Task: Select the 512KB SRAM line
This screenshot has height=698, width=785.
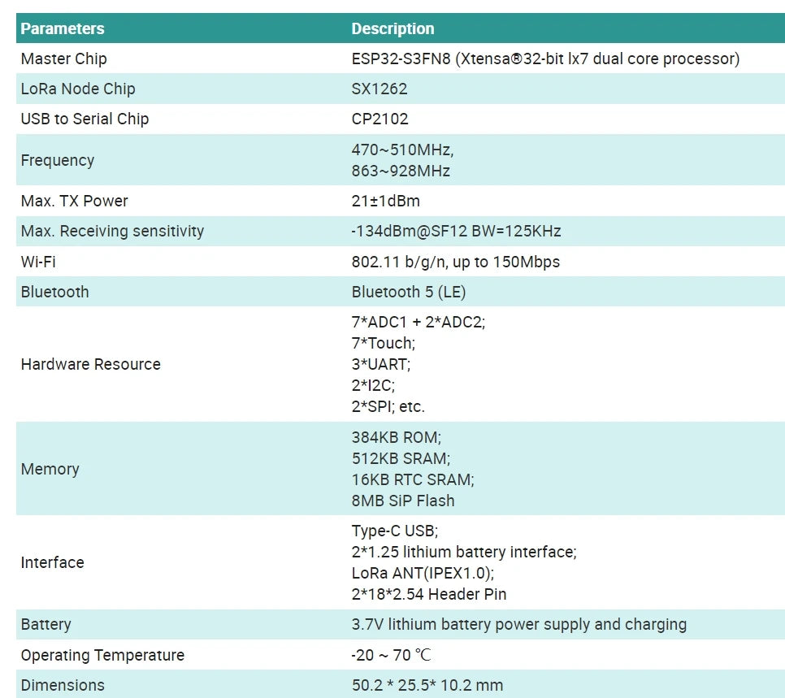Action: 401,458
